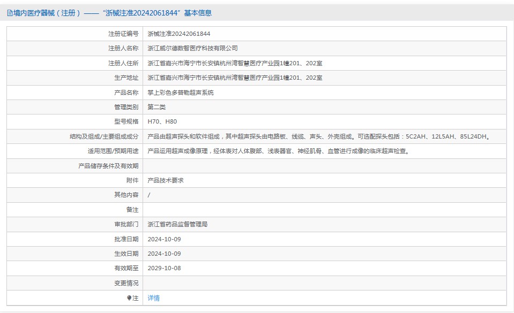Click the 产品名称 label

[x=126, y=93]
